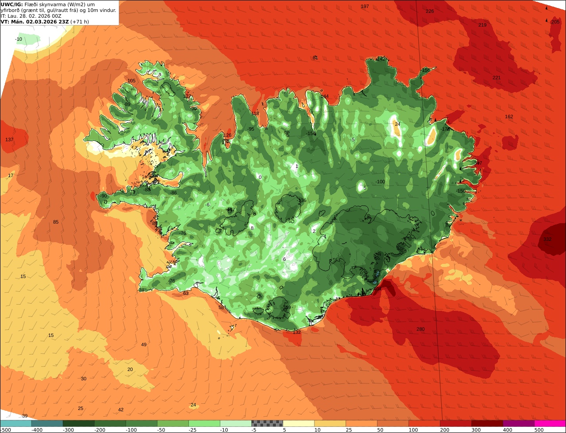566x433 pixels.
Task: Click the legend swatch between 25 and 50
Action: click(361, 423)
